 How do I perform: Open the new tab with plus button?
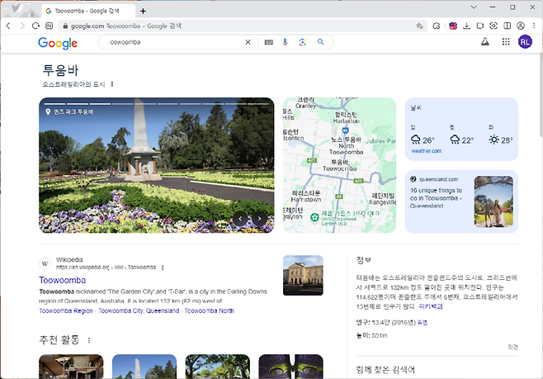(x=143, y=11)
